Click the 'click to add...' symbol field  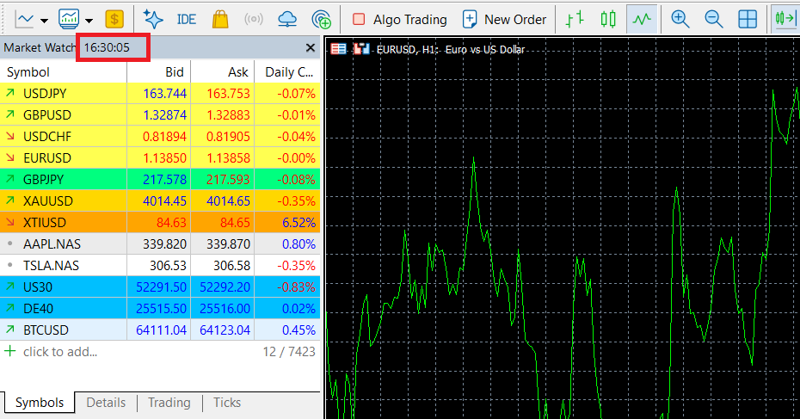coord(60,352)
